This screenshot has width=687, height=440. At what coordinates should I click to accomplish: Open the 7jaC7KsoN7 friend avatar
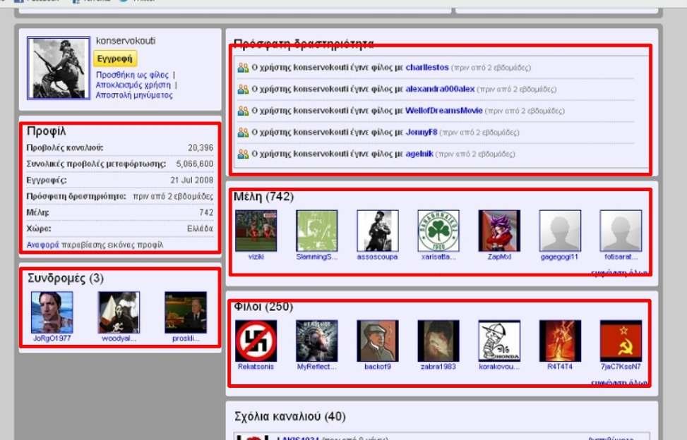click(621, 341)
